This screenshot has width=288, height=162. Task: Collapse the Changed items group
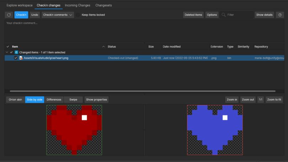tap(7, 52)
